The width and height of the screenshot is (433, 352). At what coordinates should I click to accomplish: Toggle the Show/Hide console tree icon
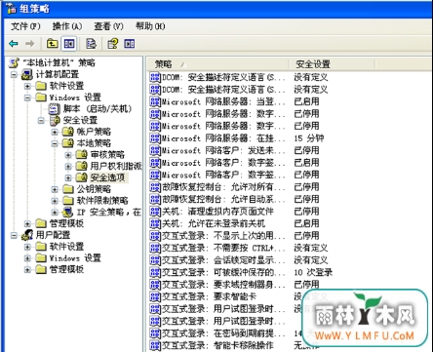[x=69, y=44]
